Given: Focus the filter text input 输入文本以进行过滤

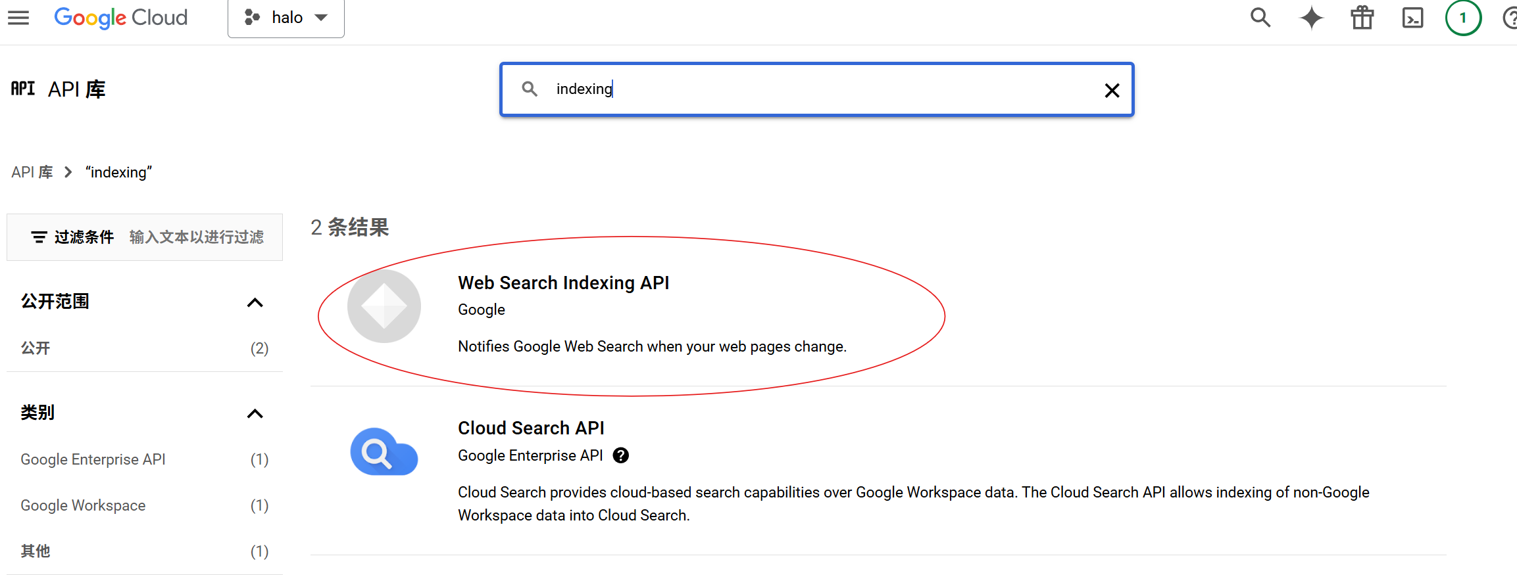Looking at the screenshot, I should click(197, 237).
